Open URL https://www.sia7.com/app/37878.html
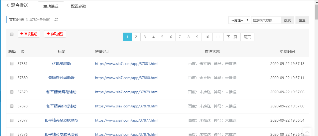This screenshot has width=318, height=136. (127, 106)
